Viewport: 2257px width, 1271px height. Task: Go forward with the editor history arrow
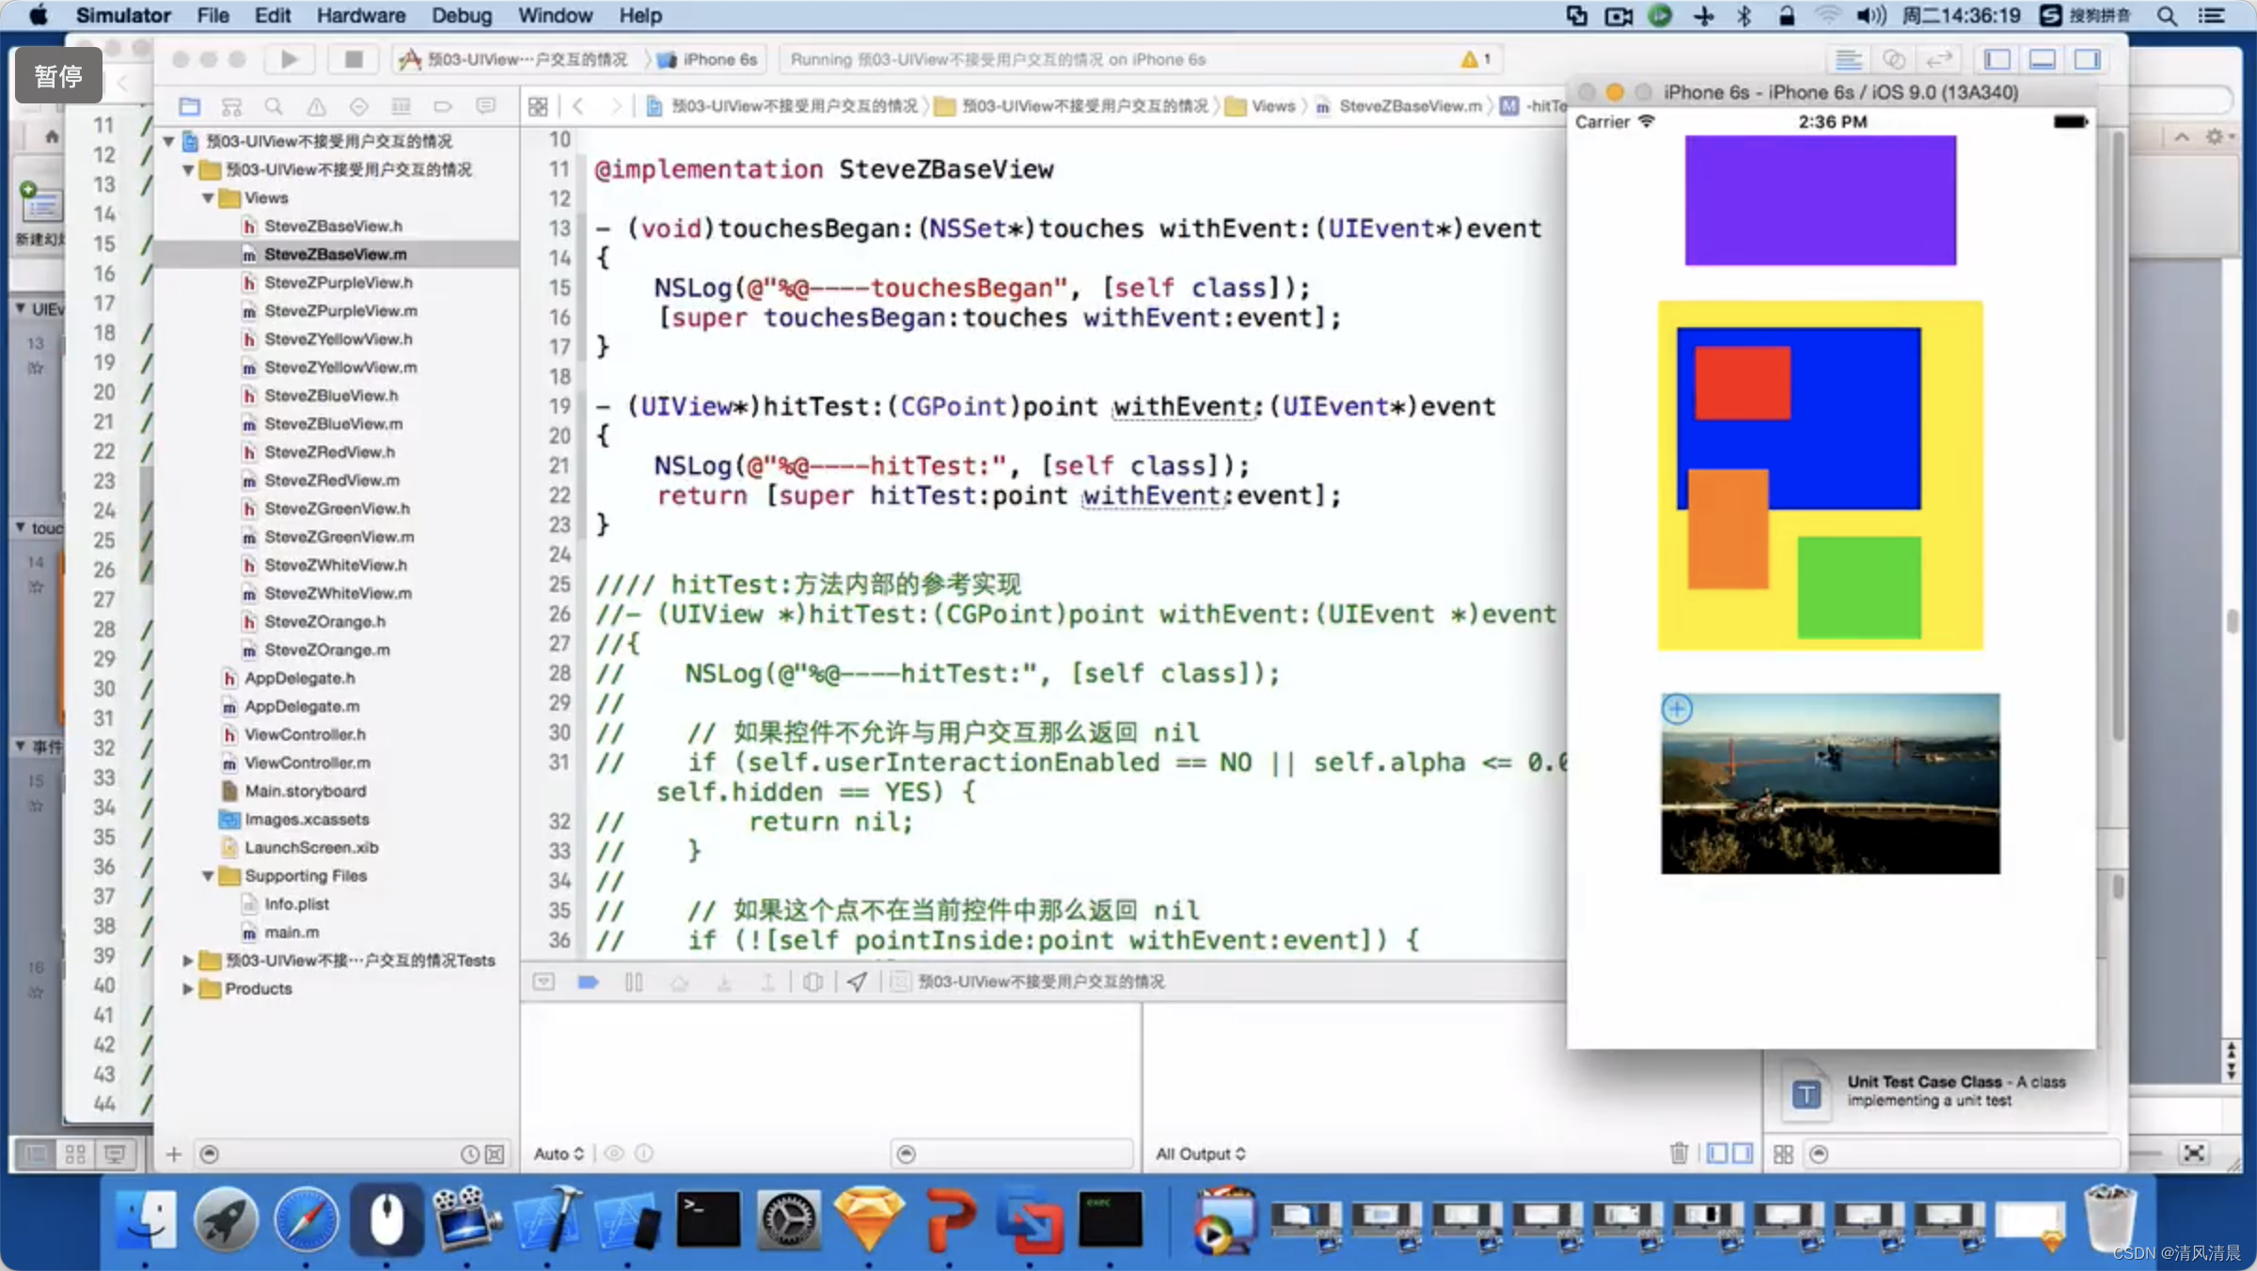615,106
